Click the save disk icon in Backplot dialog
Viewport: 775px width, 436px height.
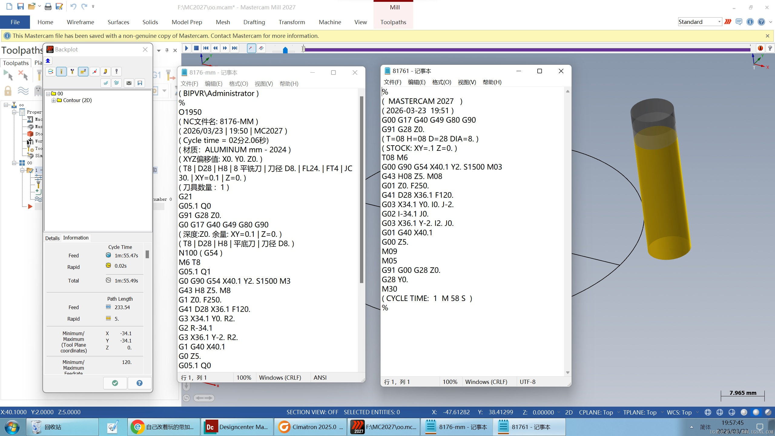(x=140, y=83)
